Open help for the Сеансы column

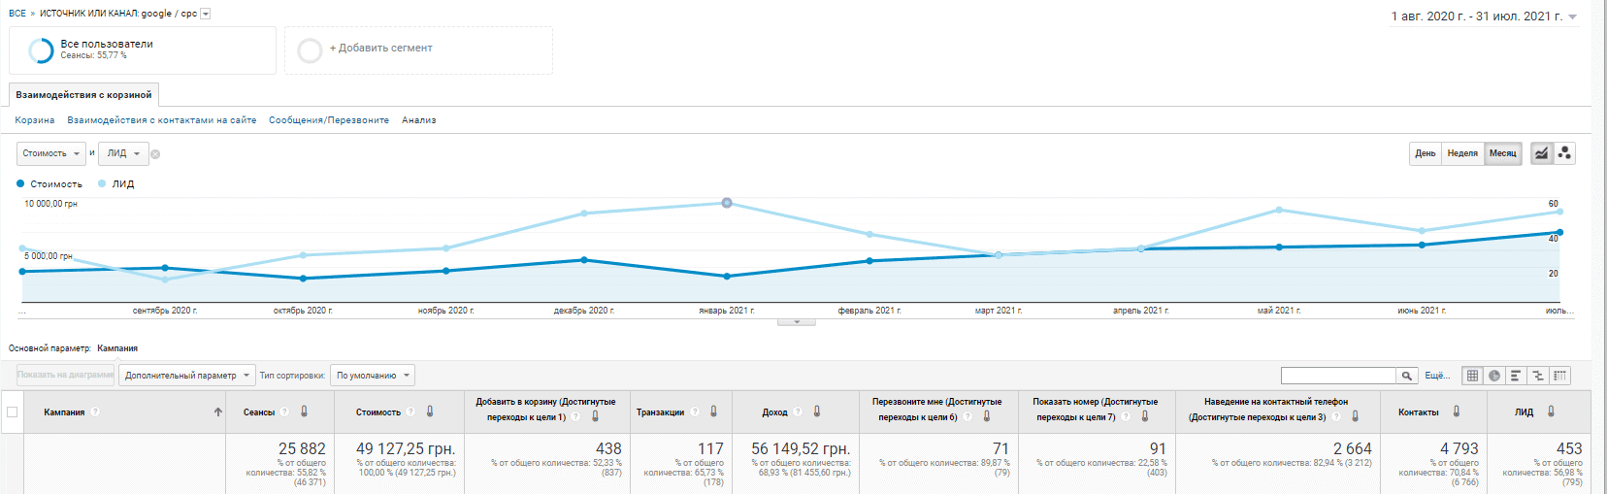coord(285,412)
